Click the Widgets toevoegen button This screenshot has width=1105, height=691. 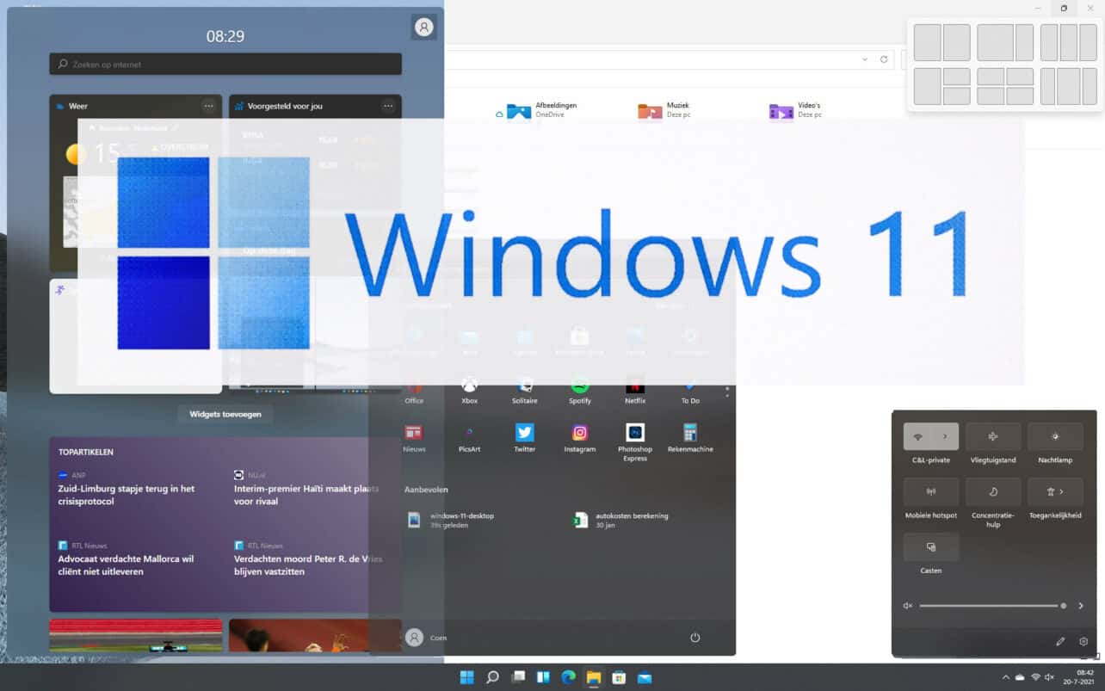225,414
